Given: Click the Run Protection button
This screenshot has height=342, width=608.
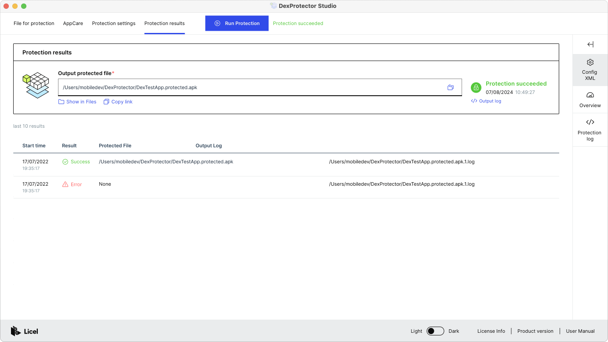Looking at the screenshot, I should 237,23.
